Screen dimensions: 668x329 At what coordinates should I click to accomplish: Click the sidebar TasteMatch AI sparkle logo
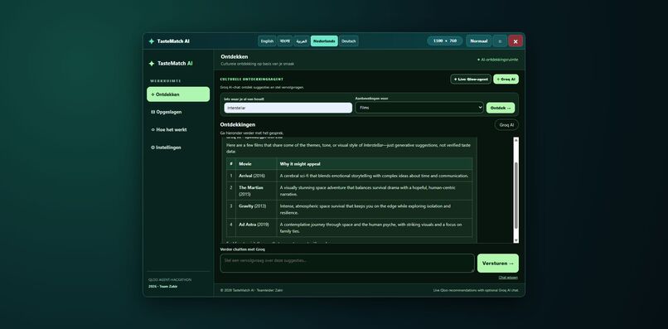[151, 64]
